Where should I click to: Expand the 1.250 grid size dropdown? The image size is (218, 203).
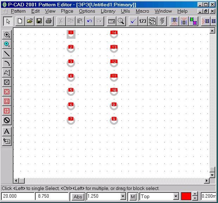(x=123, y=196)
